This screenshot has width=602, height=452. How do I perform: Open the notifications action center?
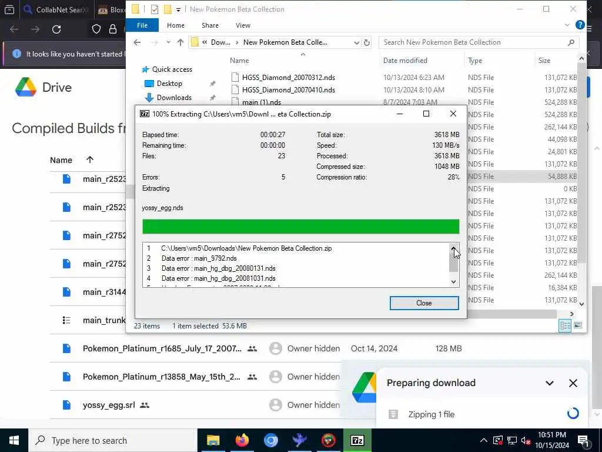tap(583, 440)
